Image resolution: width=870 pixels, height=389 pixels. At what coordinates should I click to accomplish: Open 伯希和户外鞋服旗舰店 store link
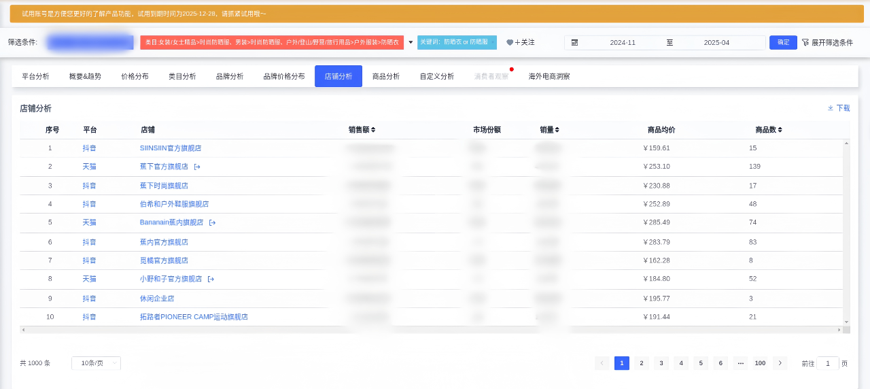coord(174,204)
